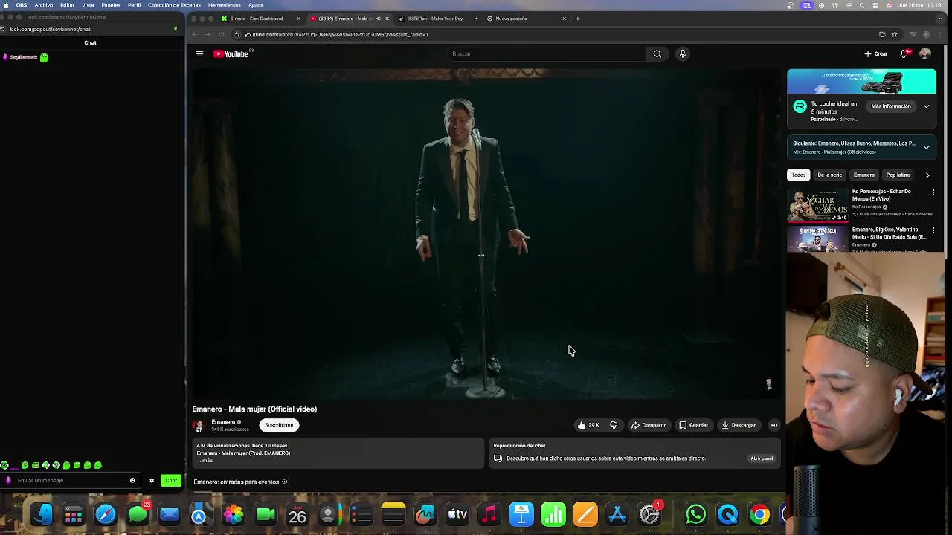Open Mail app in Dock
The height and width of the screenshot is (535, 952).
pos(170,514)
